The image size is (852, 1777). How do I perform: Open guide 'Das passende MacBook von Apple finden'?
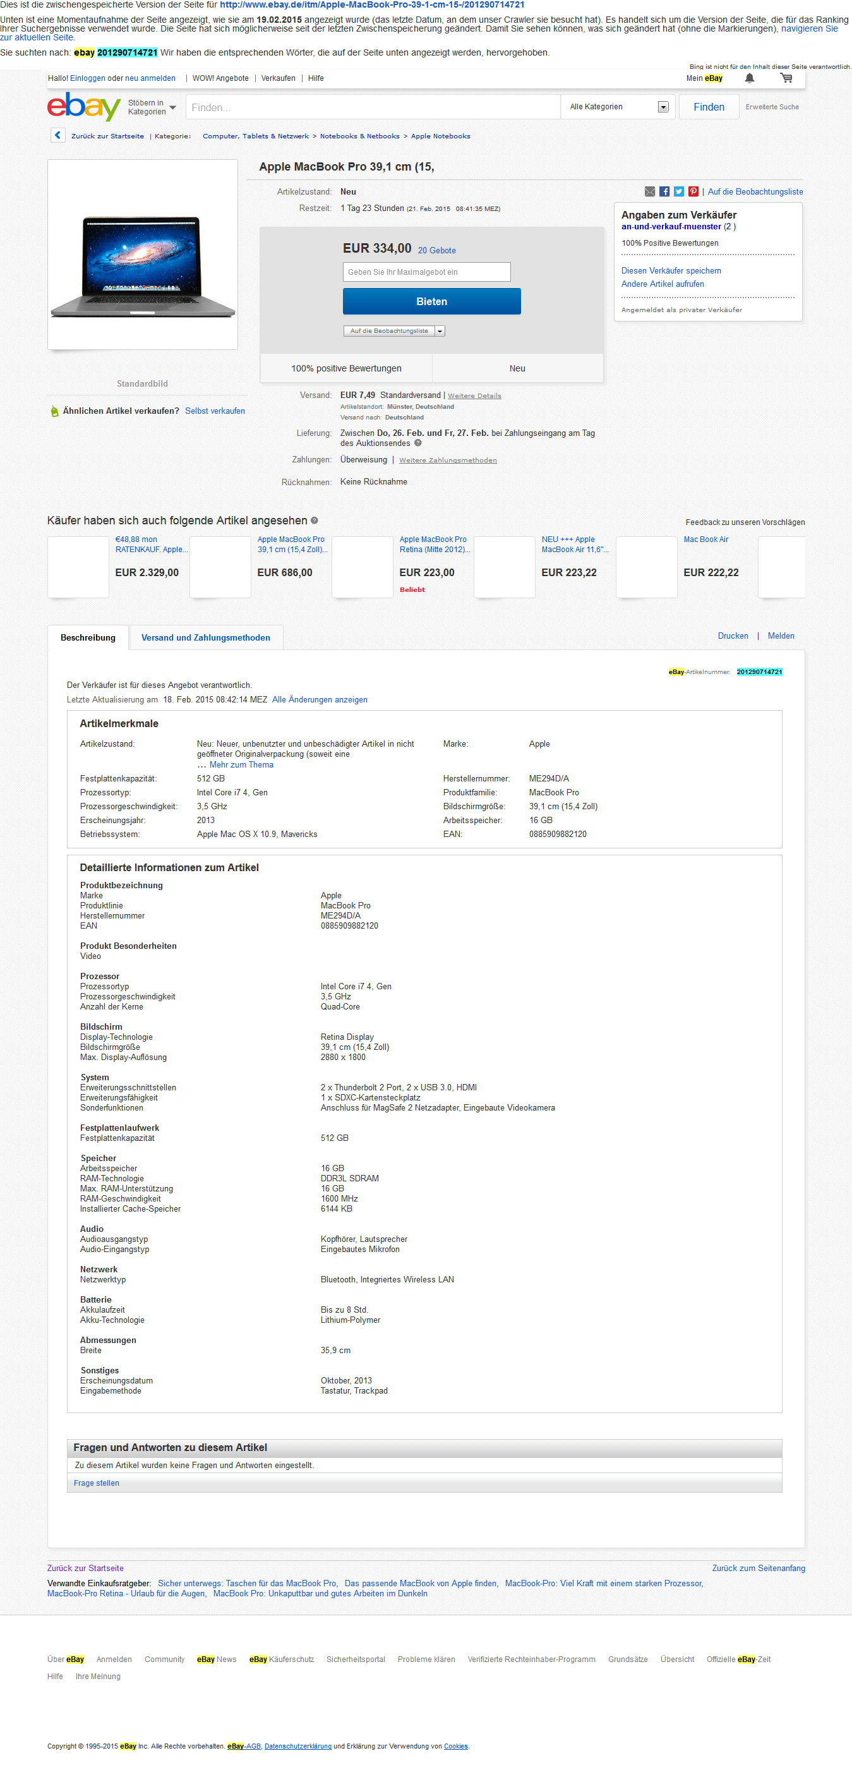point(421,1583)
